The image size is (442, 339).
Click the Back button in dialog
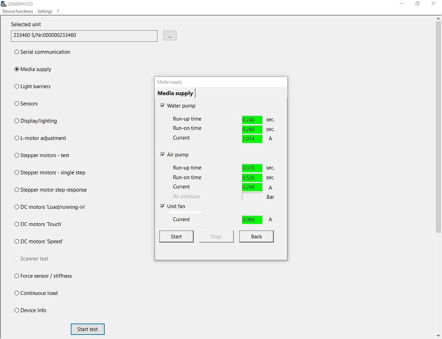pyautogui.click(x=256, y=237)
